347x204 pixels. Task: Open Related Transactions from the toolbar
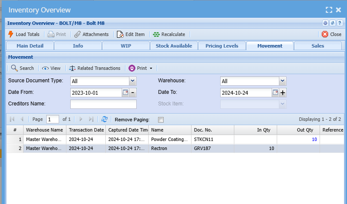click(72, 68)
